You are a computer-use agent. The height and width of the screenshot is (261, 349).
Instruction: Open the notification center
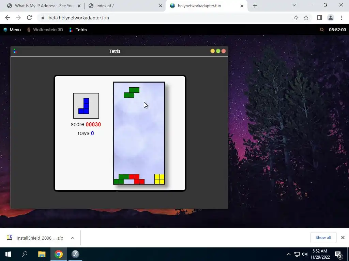pos(338,254)
